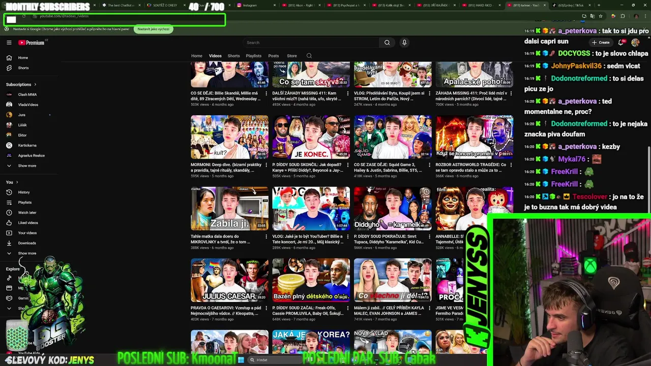Open options for P. DIDDY SOUD SKONČIL video
The width and height of the screenshot is (651, 366).
pos(348,165)
